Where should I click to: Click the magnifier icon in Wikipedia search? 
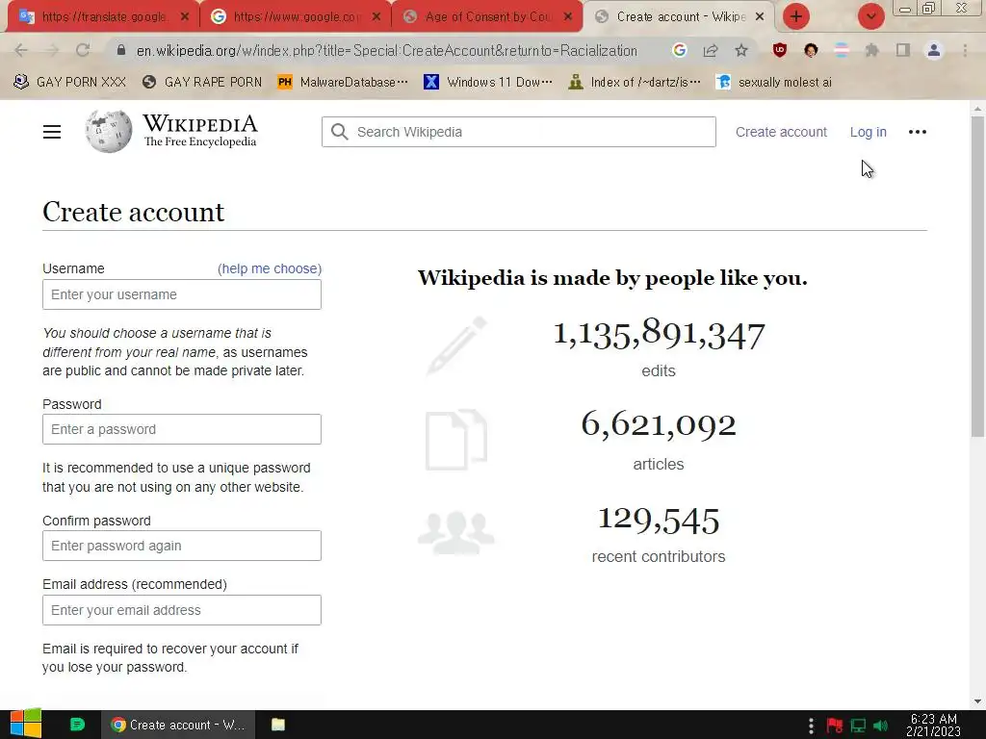[x=340, y=132]
